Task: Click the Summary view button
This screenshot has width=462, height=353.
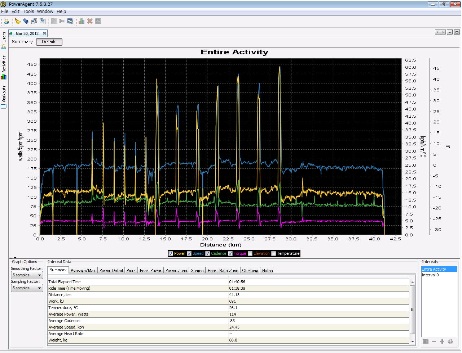Action: pos(22,42)
